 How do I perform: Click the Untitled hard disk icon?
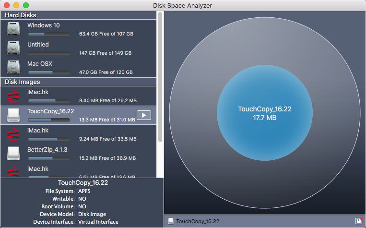point(13,48)
